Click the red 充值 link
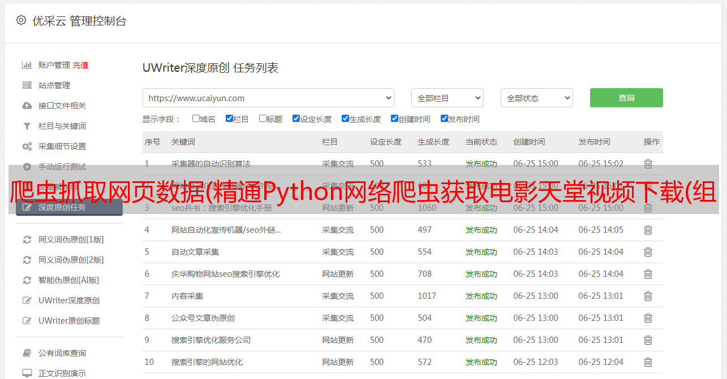Screen dimensions: 727x379 [x=80, y=65]
